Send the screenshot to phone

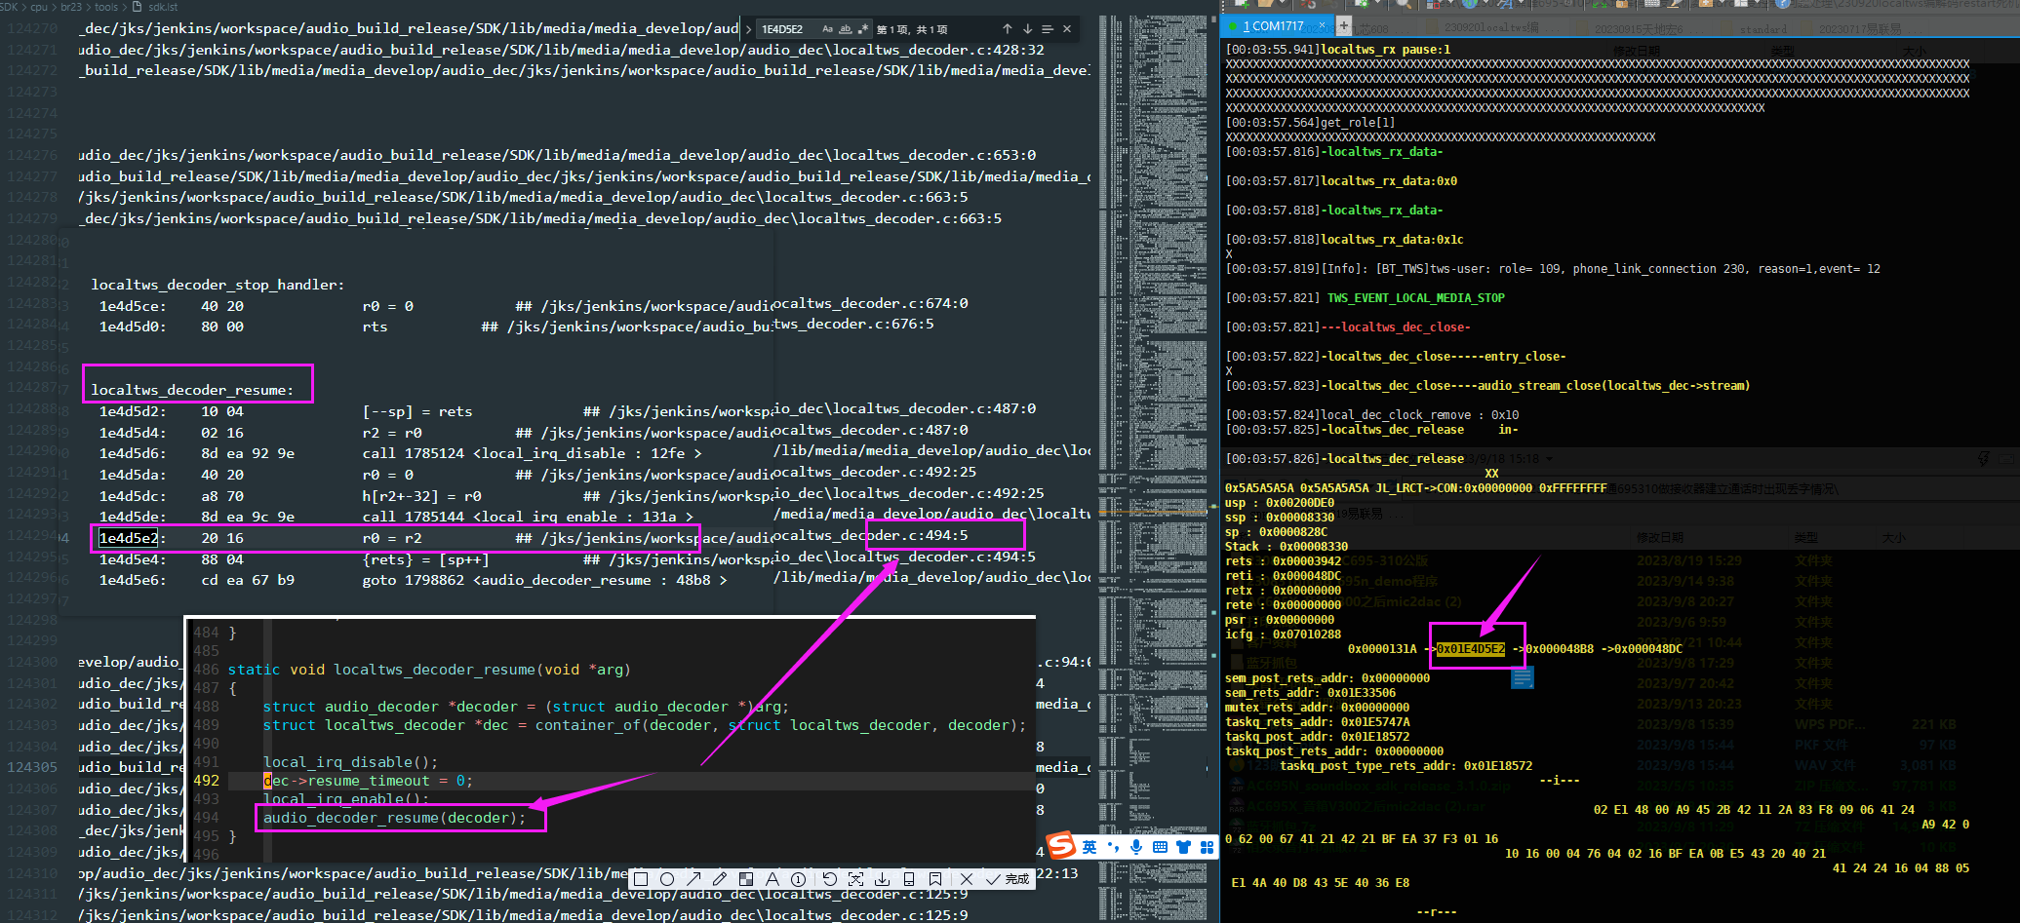pos(908,879)
